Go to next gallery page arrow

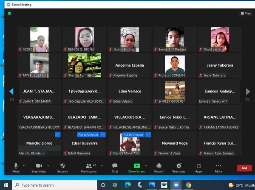[248, 91]
